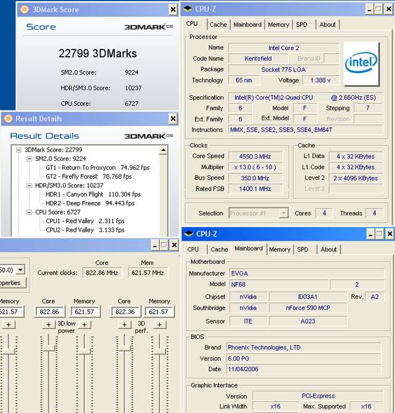The image size is (395, 413).
Task: Select the HDR2 - Deep Freeze row
Action: coord(90,203)
